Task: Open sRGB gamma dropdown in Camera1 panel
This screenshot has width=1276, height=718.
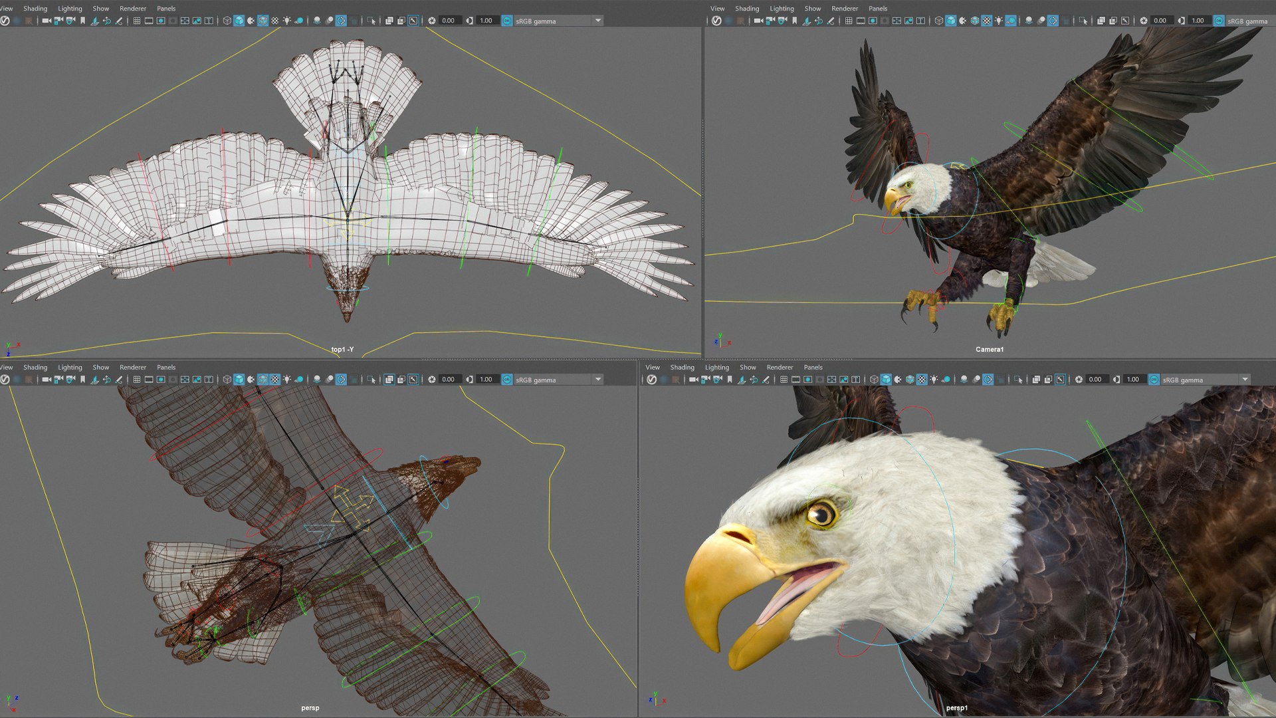Action: click(1251, 21)
